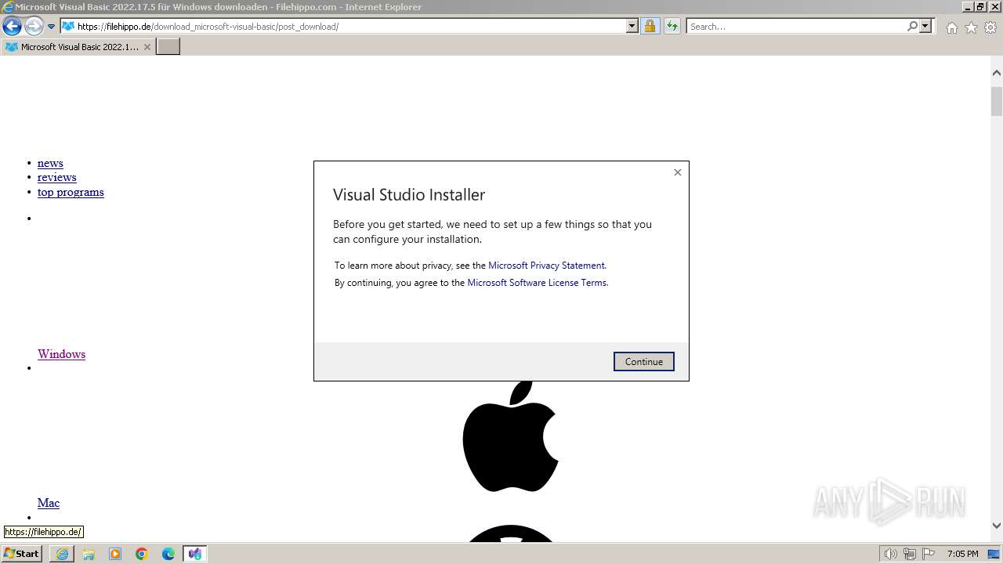Open the Home icon in IE toolbar

click(x=951, y=27)
